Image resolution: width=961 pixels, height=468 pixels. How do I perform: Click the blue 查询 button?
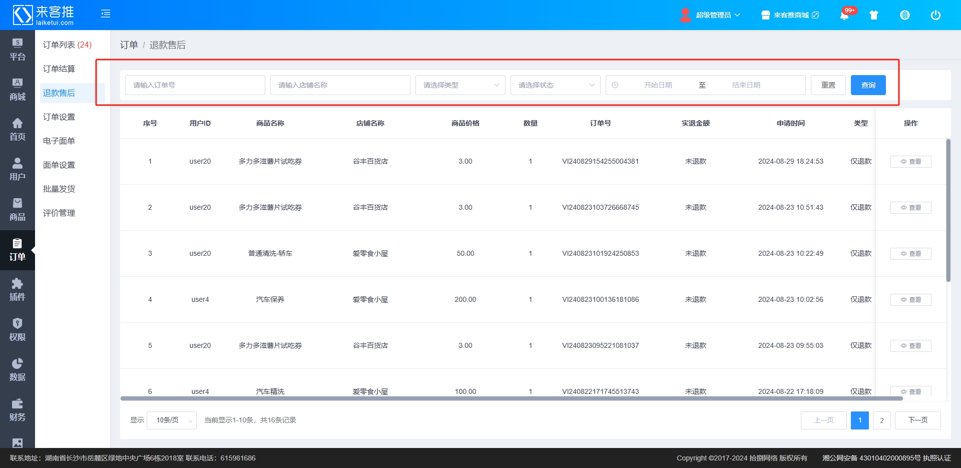pyautogui.click(x=868, y=85)
